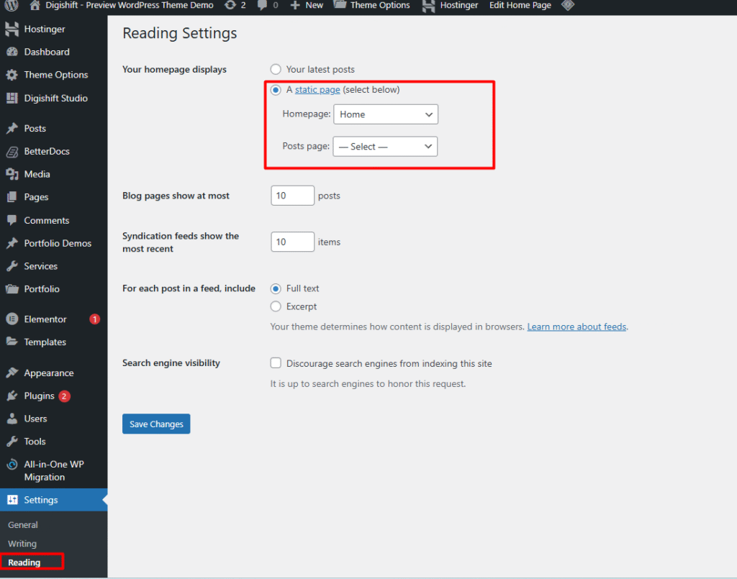Open the New content menu in admin bar
This screenshot has height=579, width=737.
tap(307, 5)
